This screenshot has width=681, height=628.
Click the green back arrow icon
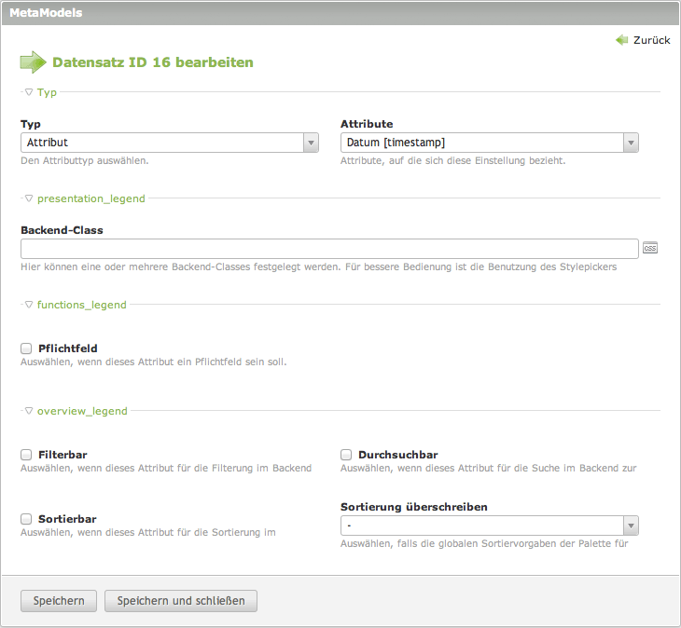tap(621, 40)
